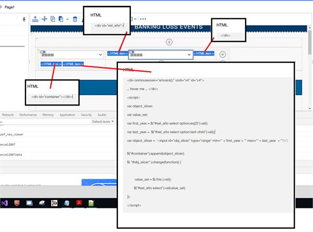Open the green notepad icon in taskbar
Screen dimensions: 313x232
[x=91, y=203]
